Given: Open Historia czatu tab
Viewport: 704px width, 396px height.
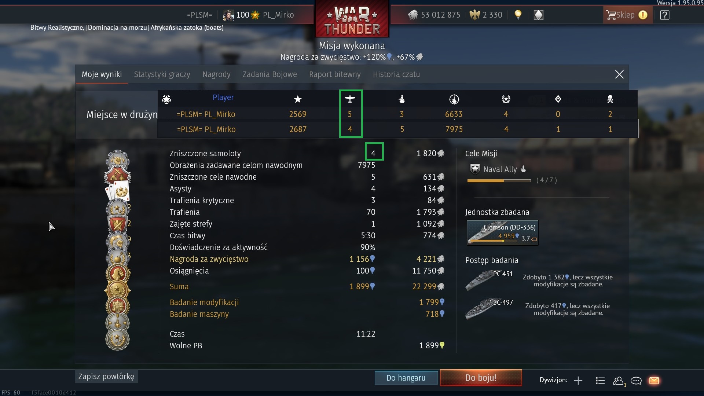Looking at the screenshot, I should point(396,74).
